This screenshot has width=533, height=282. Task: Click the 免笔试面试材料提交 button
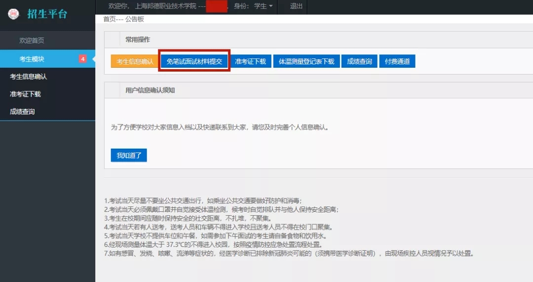coord(194,62)
